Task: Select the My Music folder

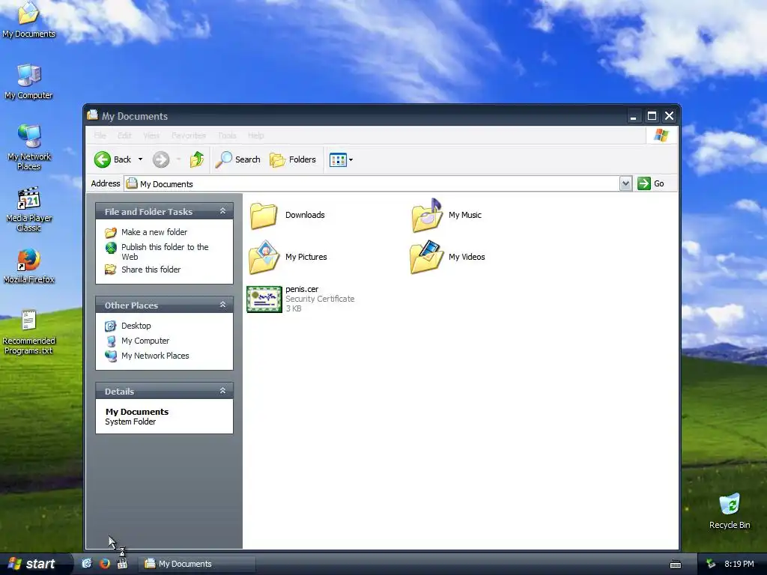Action: tap(446, 215)
